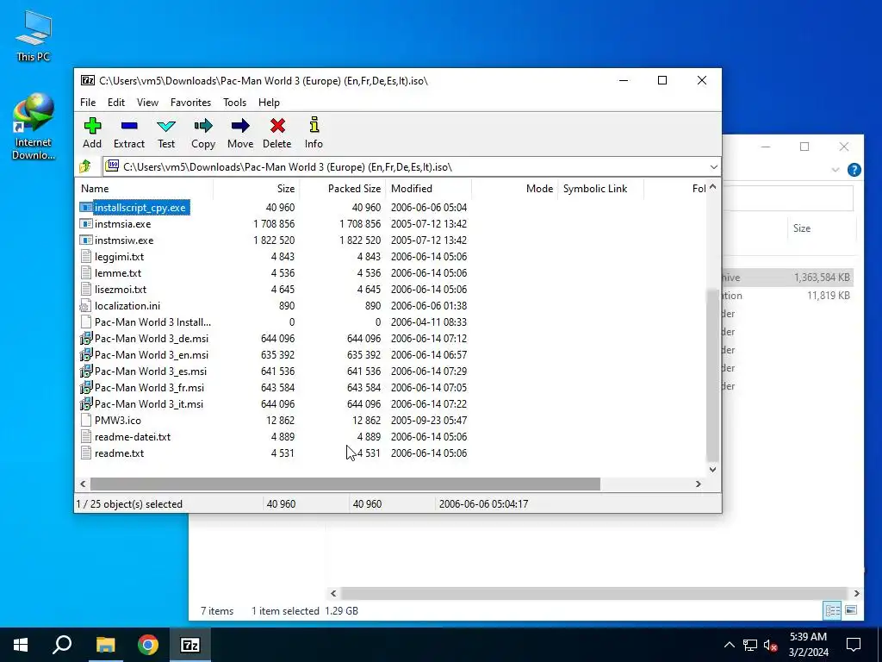Click the localization.ini gear icon
The width and height of the screenshot is (882, 662).
(x=85, y=306)
